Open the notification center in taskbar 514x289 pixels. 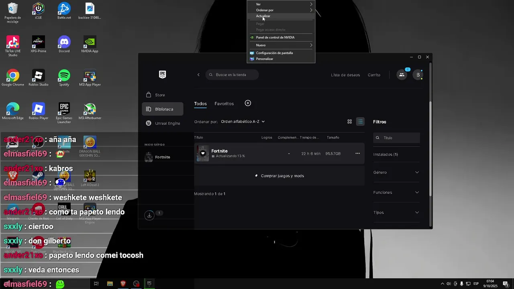[x=506, y=284]
